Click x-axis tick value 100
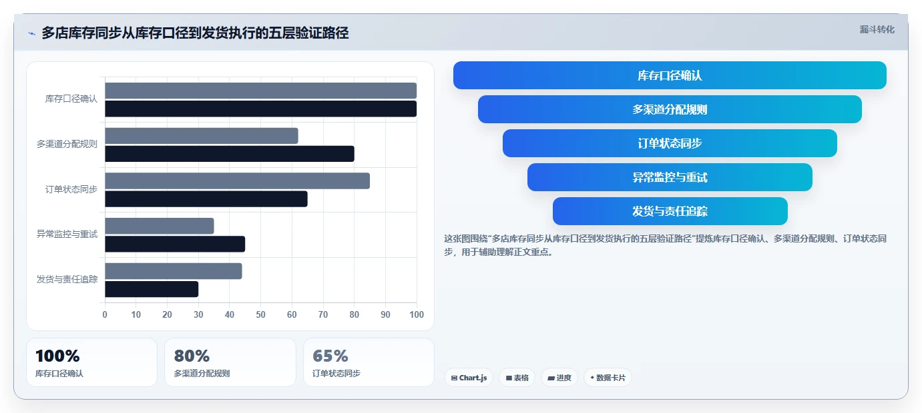Image resolution: width=922 pixels, height=413 pixels. tap(417, 315)
